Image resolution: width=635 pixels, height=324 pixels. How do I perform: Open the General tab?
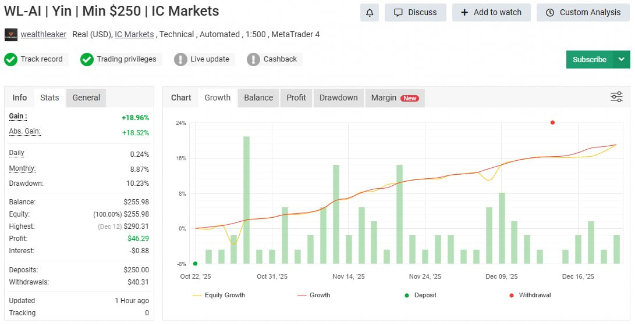pos(86,98)
